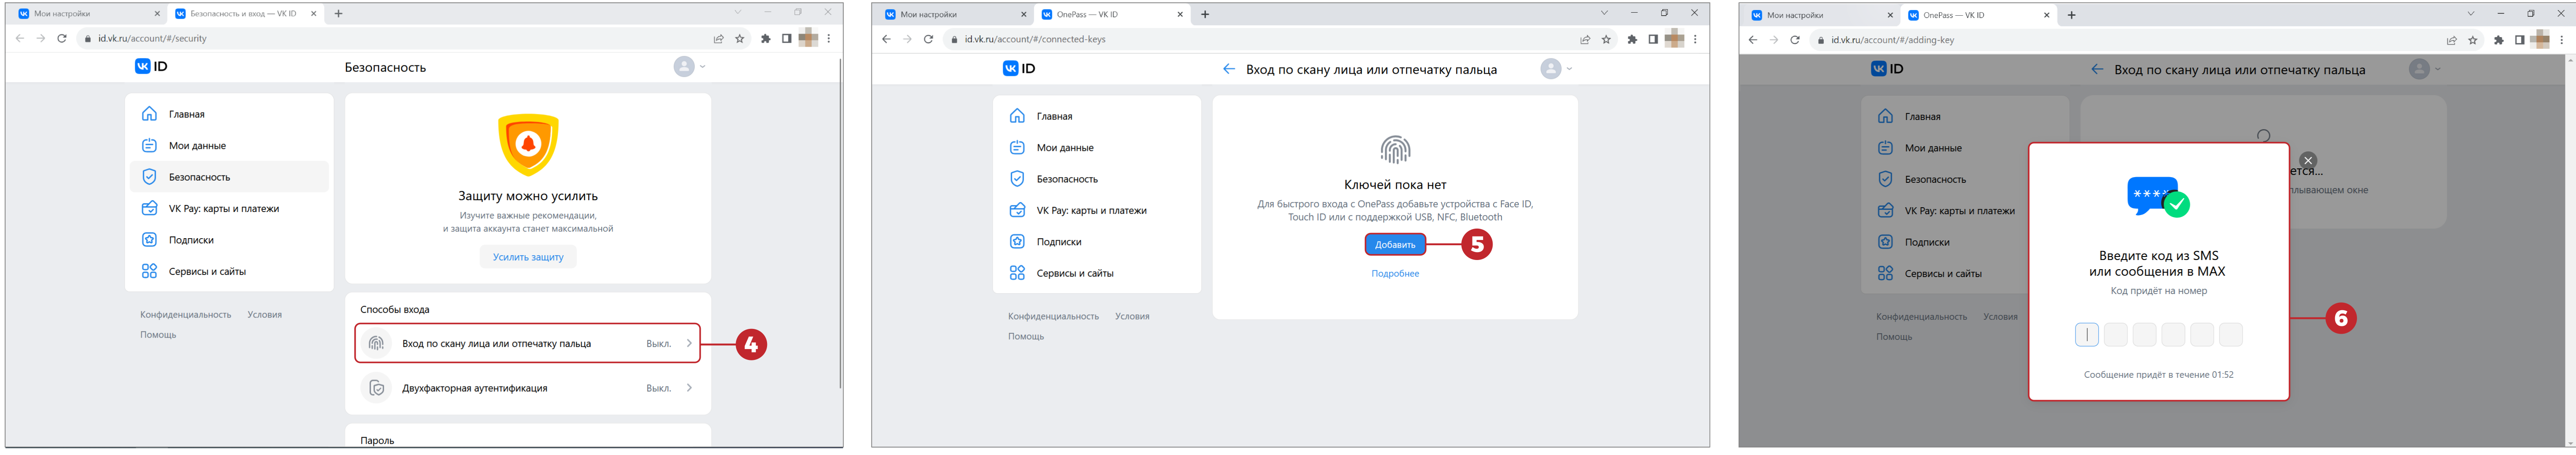Screen dimensions: 2576x455
Task: Click the VK ID logo on the Безопасность page
Action: pyautogui.click(x=151, y=66)
